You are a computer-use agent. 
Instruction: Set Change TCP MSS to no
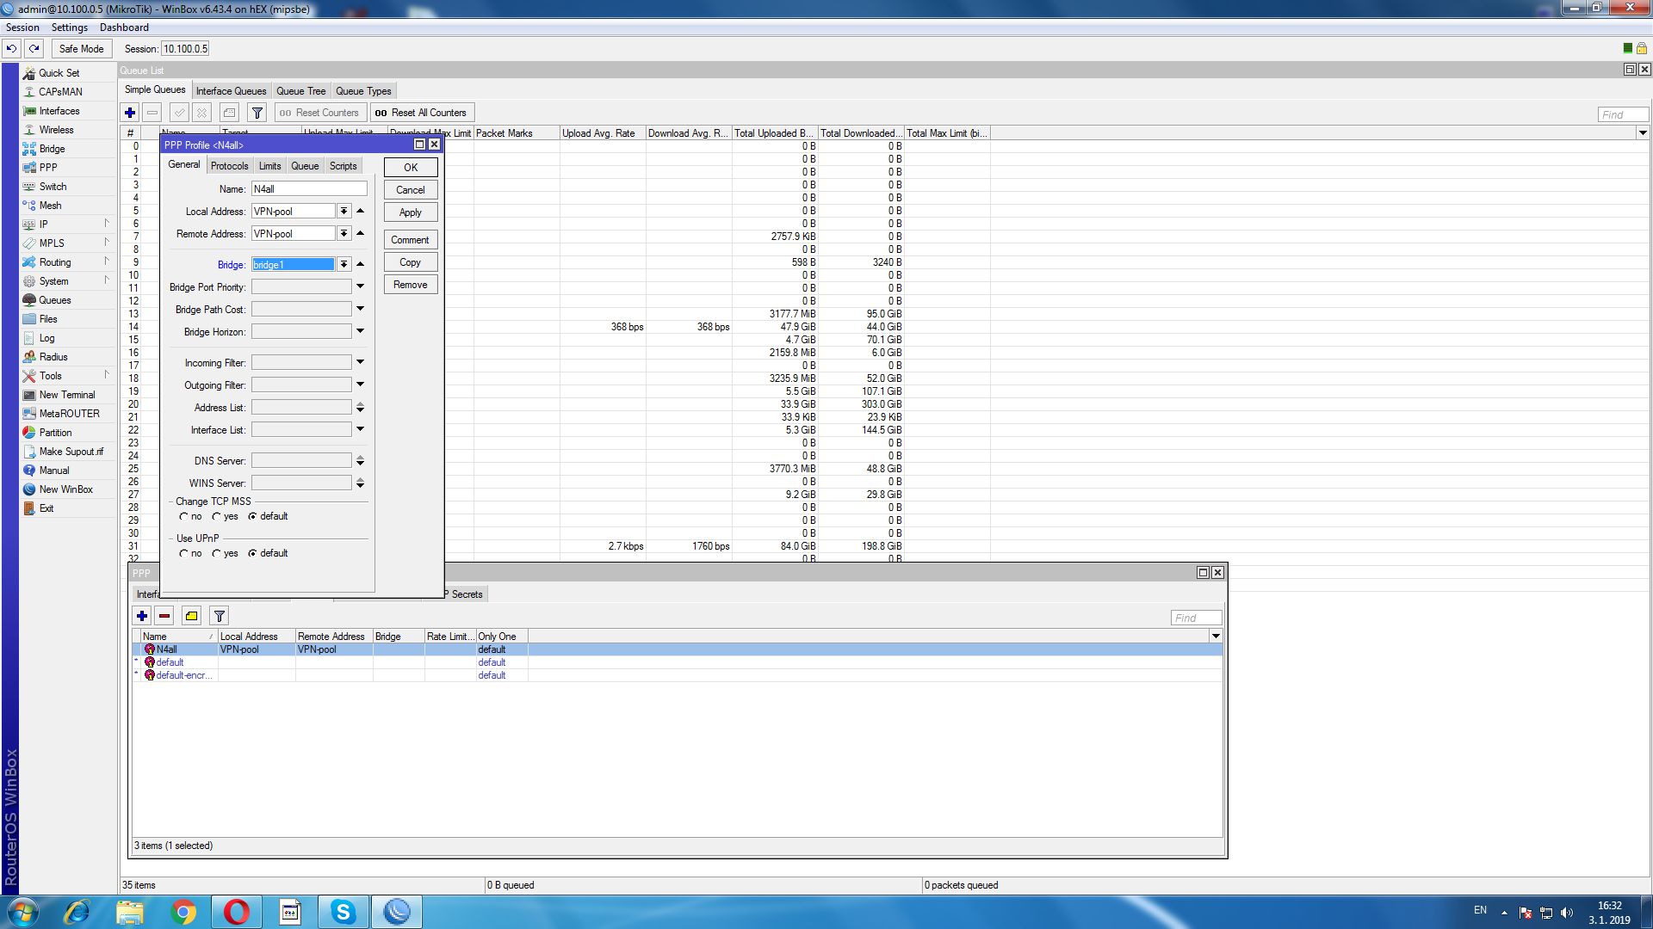pyautogui.click(x=183, y=517)
